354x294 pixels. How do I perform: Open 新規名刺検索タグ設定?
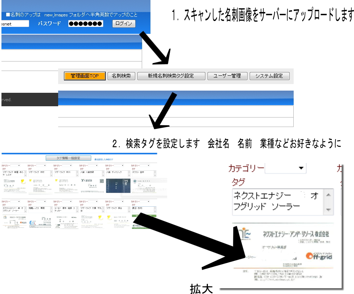(171, 76)
